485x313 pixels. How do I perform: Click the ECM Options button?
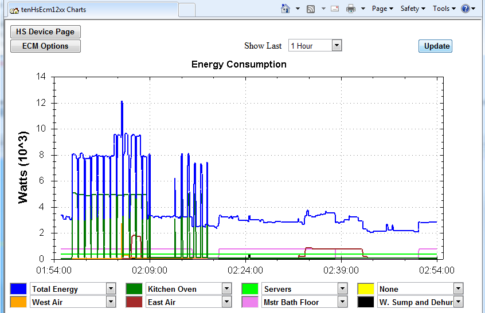coord(45,46)
